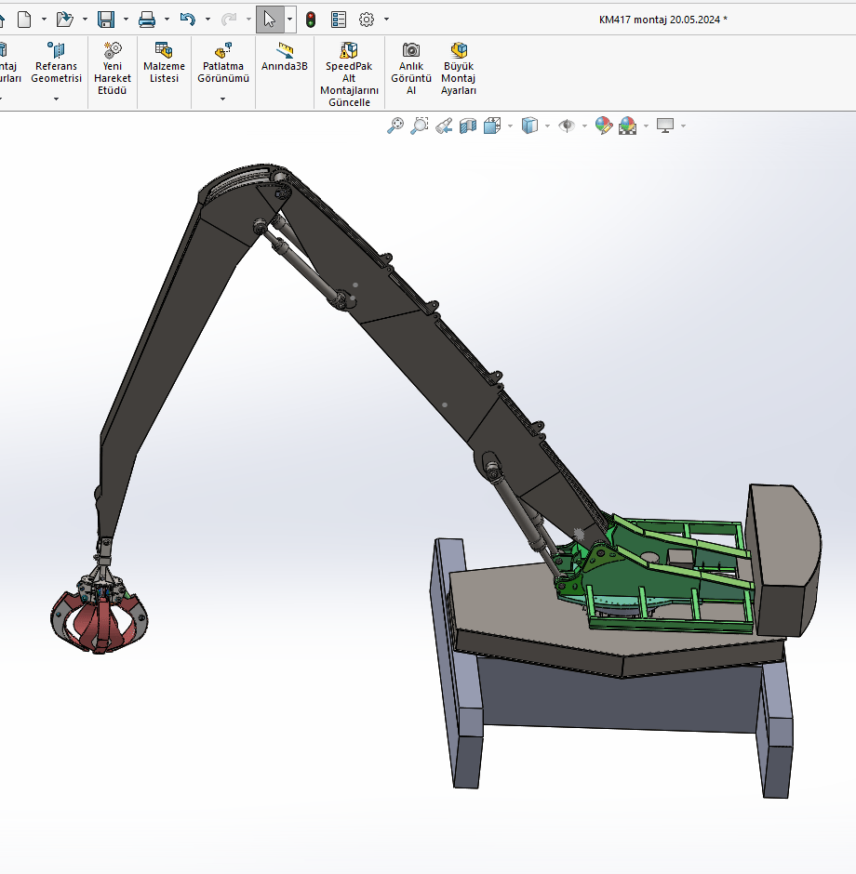This screenshot has height=874, width=856.
Task: Open the Referans Geometrisi dropdown
Action: pos(56,99)
